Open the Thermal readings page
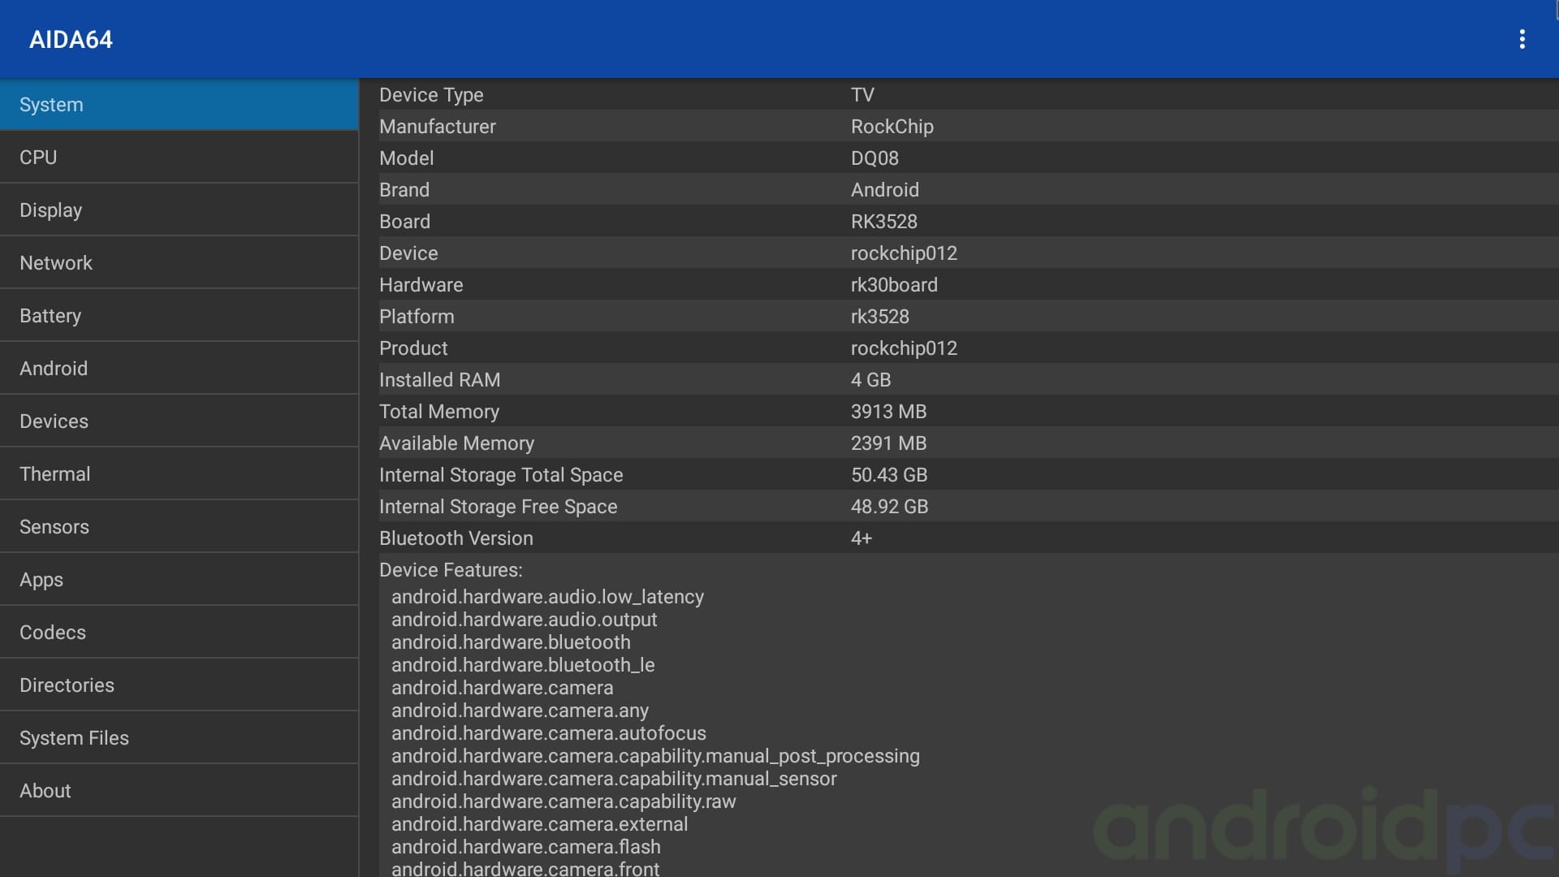Image resolution: width=1559 pixels, height=877 pixels. click(x=179, y=474)
